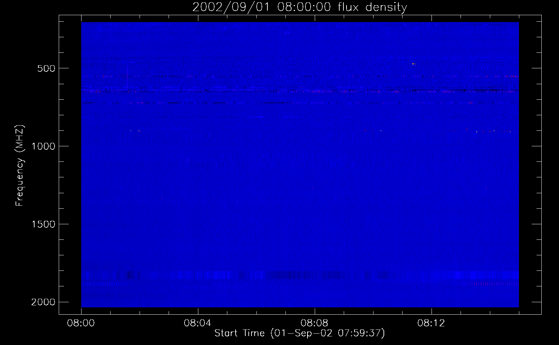The height and width of the screenshot is (345, 559).
Task: Click the 'Start Time (01-Sep-02 07:59:37)' label
Action: (x=300, y=333)
